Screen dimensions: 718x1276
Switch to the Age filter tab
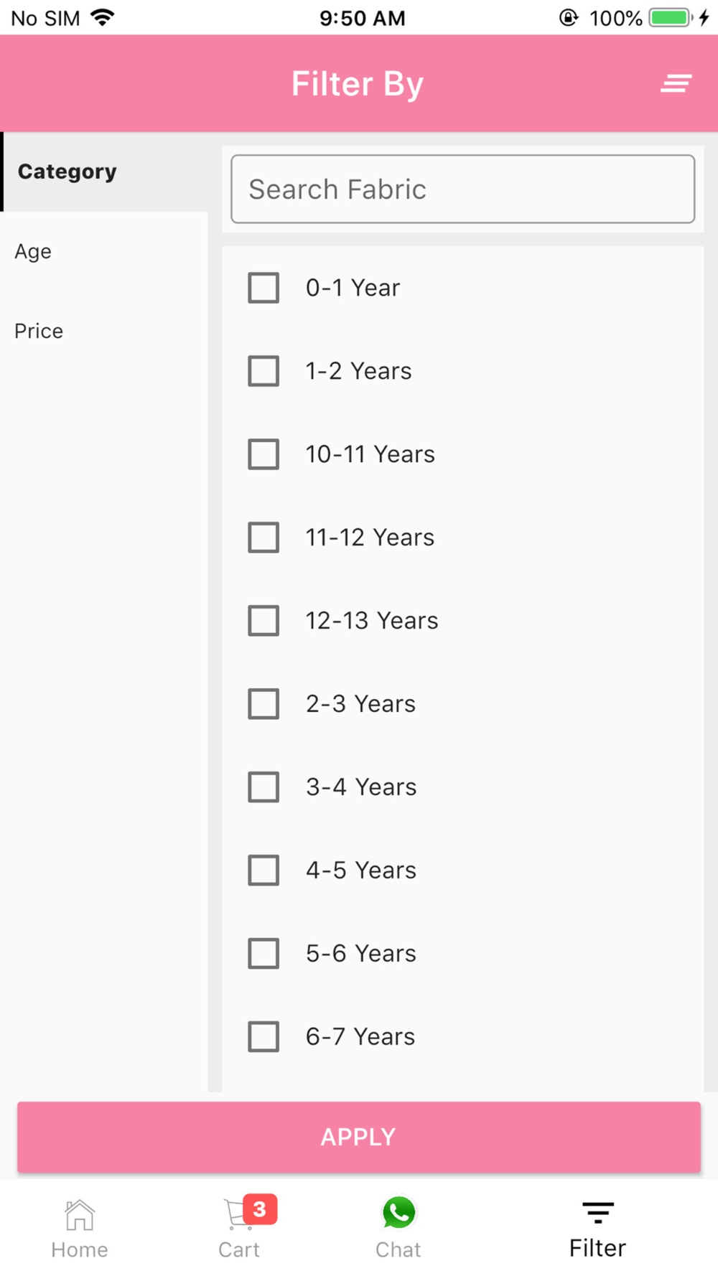point(104,251)
